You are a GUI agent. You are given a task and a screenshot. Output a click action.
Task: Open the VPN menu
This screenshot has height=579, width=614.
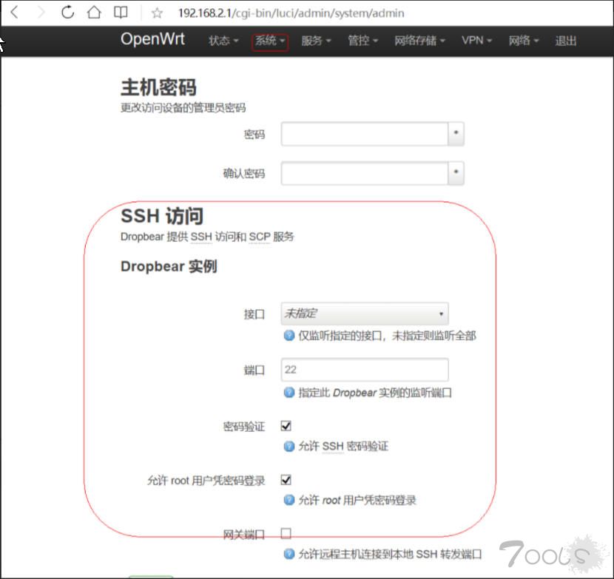coord(476,41)
